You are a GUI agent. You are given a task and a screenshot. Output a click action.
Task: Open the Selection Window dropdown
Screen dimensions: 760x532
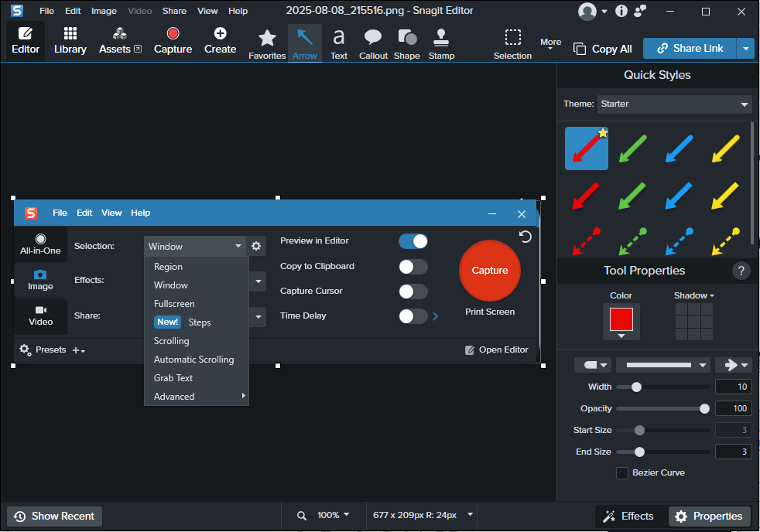(x=195, y=247)
